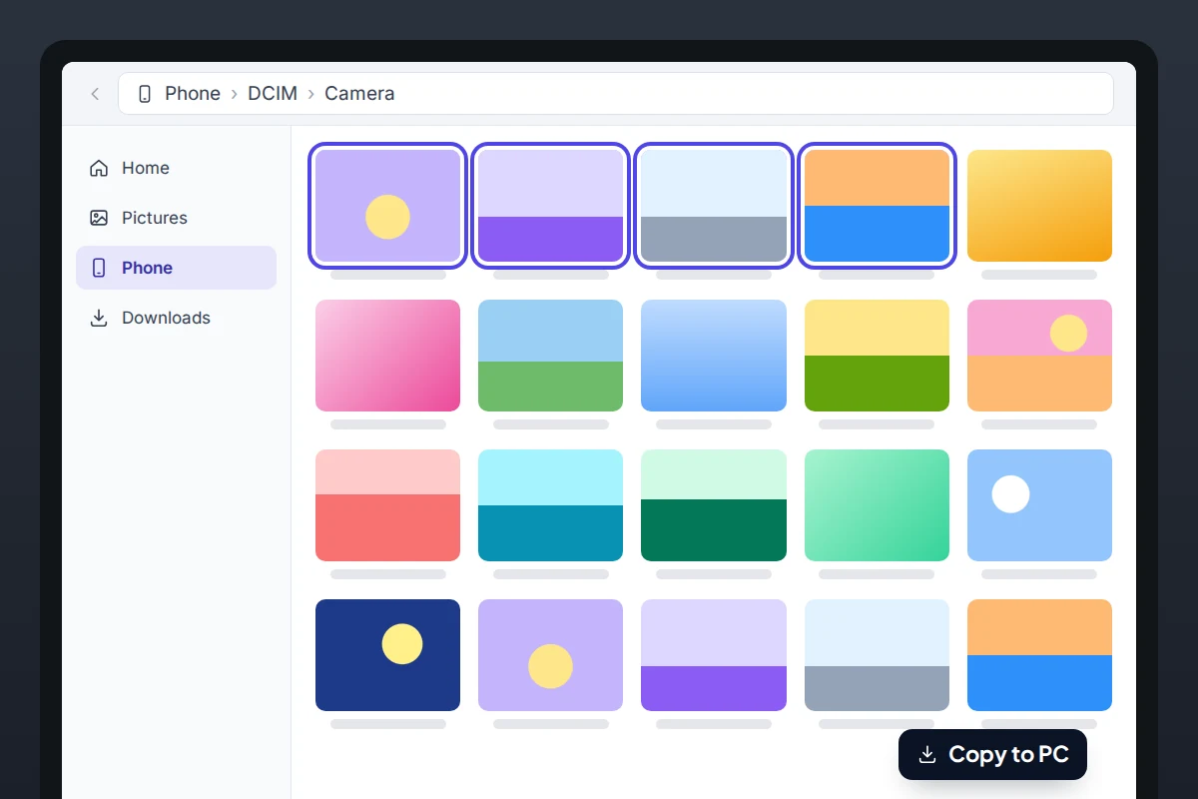Jump to DCIM in the breadcrumb path
The height and width of the screenshot is (799, 1198).
click(x=273, y=94)
